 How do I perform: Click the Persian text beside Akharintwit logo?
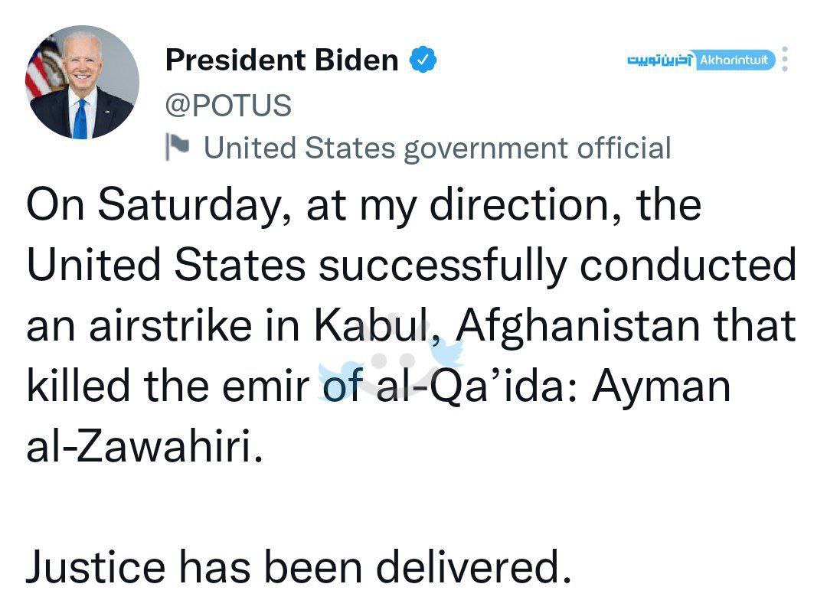(659, 60)
